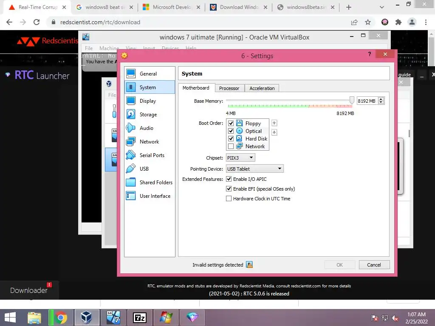Open the User Interface settings category
Image resolution: width=435 pixels, height=326 pixels.
pyautogui.click(x=150, y=196)
